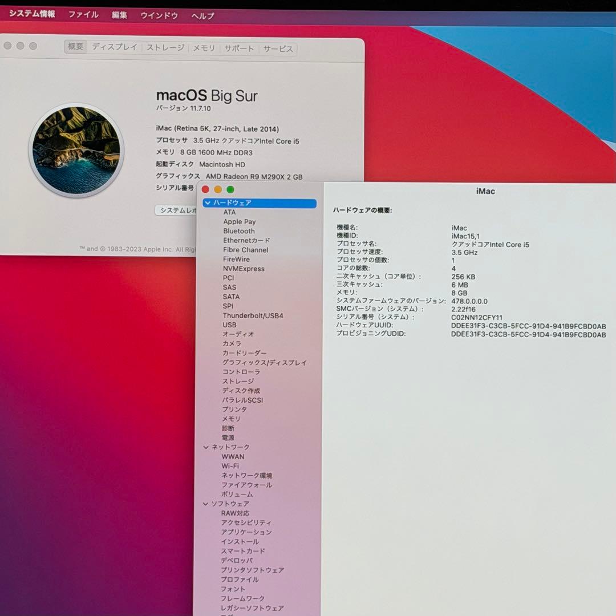
Task: Select アプリケーション under ソフトウェア
Action: coord(246,532)
